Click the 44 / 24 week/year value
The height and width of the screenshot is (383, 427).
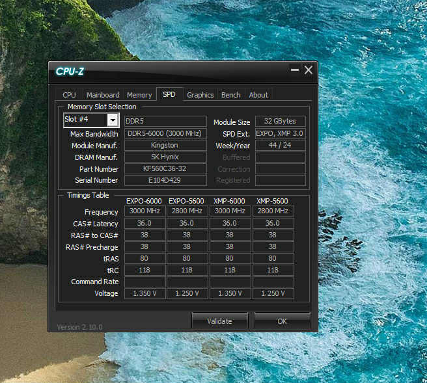280,145
